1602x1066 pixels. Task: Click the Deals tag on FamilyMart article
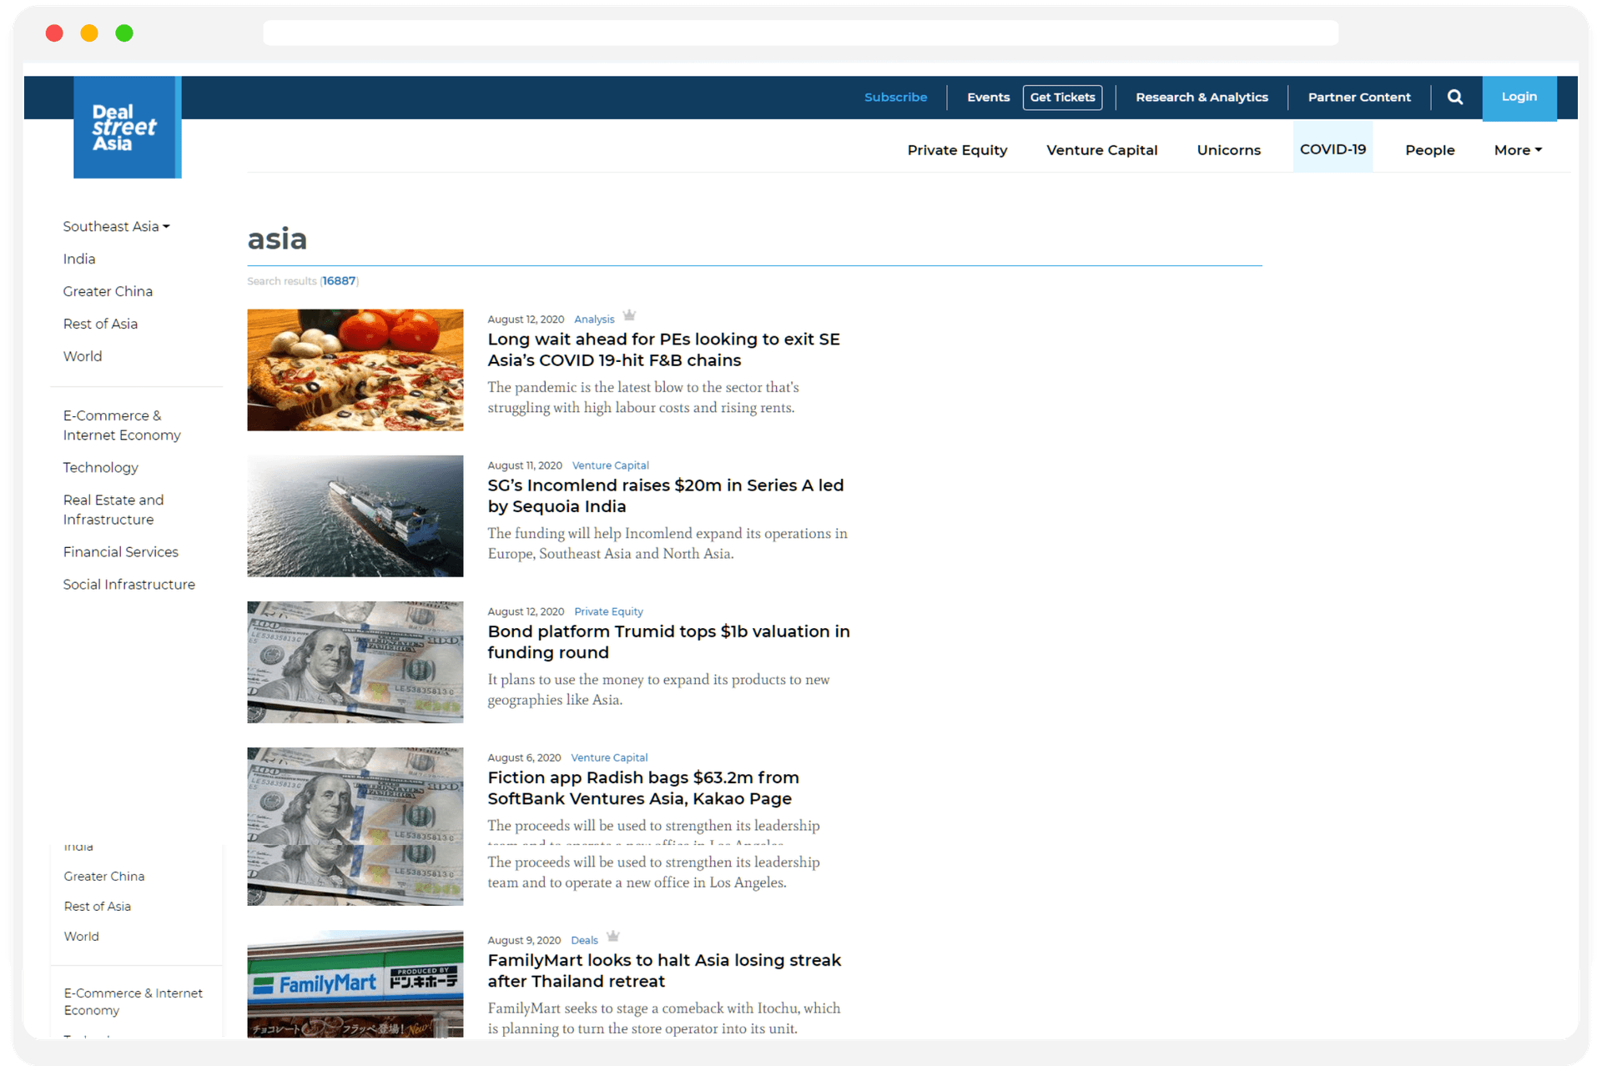[x=584, y=940]
